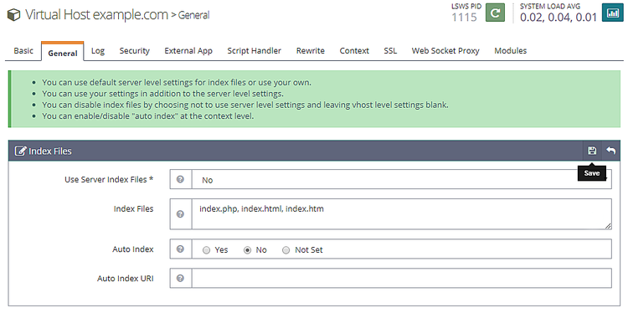Show help icon for Index Files field
The image size is (628, 313).
[x=180, y=213]
